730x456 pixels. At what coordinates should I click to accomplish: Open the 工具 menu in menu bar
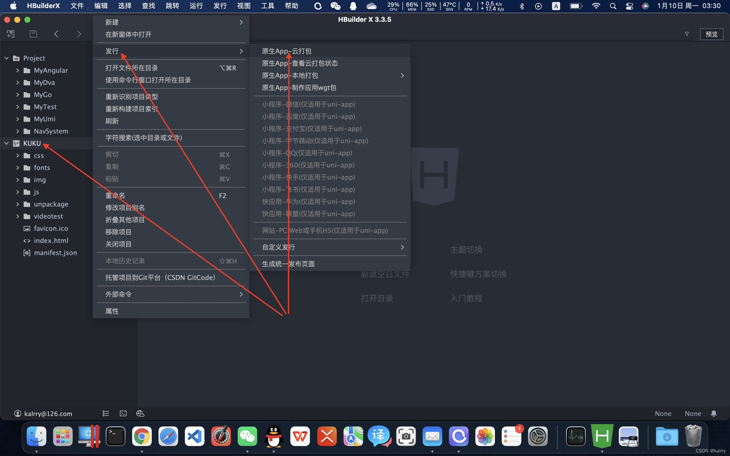[268, 6]
